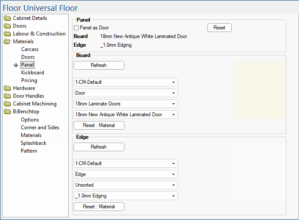The height and width of the screenshot is (220, 299).
Task: Click Refresh in the Board section
Action: (99, 65)
